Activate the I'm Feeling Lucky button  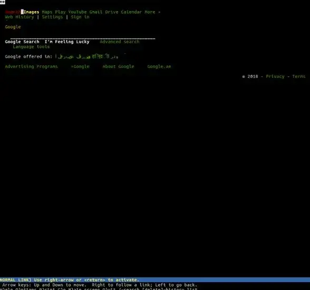pyautogui.click(x=67, y=42)
